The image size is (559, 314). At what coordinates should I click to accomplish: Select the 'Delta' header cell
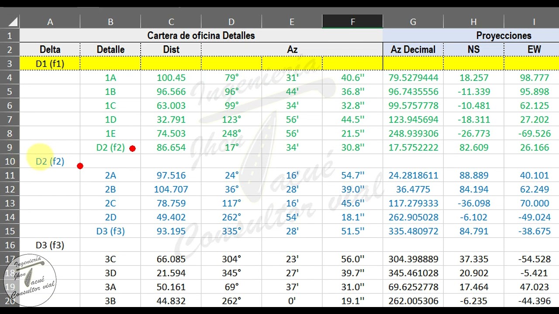pos(50,49)
